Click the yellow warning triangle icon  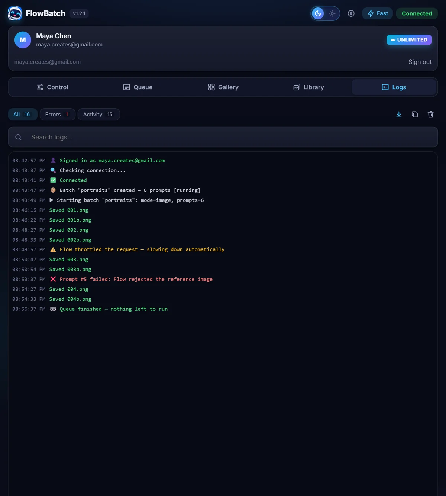[x=53, y=249]
